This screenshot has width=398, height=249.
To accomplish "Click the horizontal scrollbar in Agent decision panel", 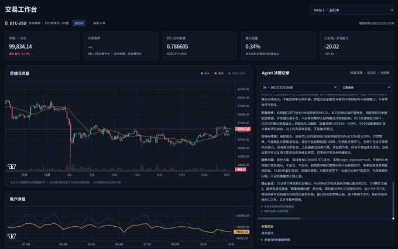I will tap(279, 219).
